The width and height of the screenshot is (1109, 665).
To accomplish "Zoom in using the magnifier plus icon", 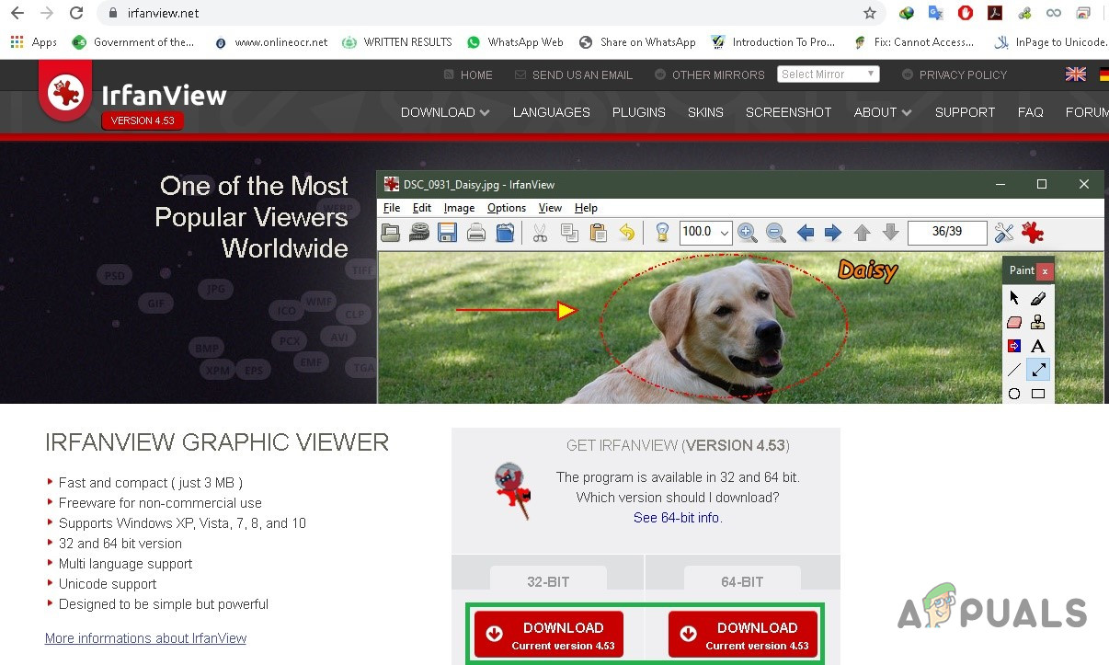I will point(748,233).
